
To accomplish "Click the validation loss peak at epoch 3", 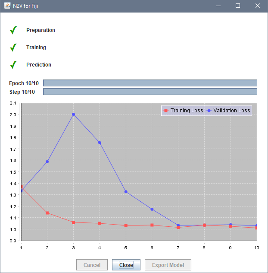I will (74, 114).
